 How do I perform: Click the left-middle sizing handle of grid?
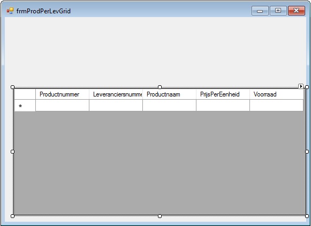(12, 151)
